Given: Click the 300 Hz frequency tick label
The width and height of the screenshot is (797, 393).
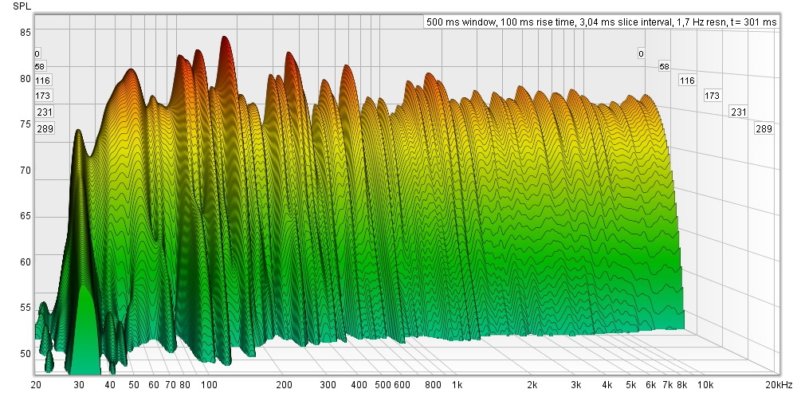Looking at the screenshot, I should click(x=327, y=384).
